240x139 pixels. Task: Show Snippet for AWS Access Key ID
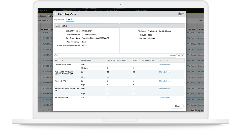click(165, 89)
